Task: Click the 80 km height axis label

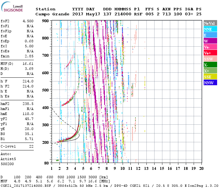Action: click(x=47, y=163)
